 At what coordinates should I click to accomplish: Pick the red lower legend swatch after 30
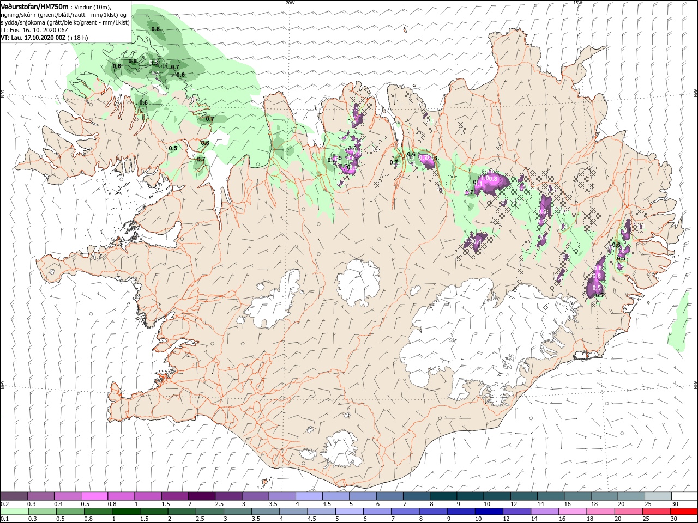tap(683, 512)
